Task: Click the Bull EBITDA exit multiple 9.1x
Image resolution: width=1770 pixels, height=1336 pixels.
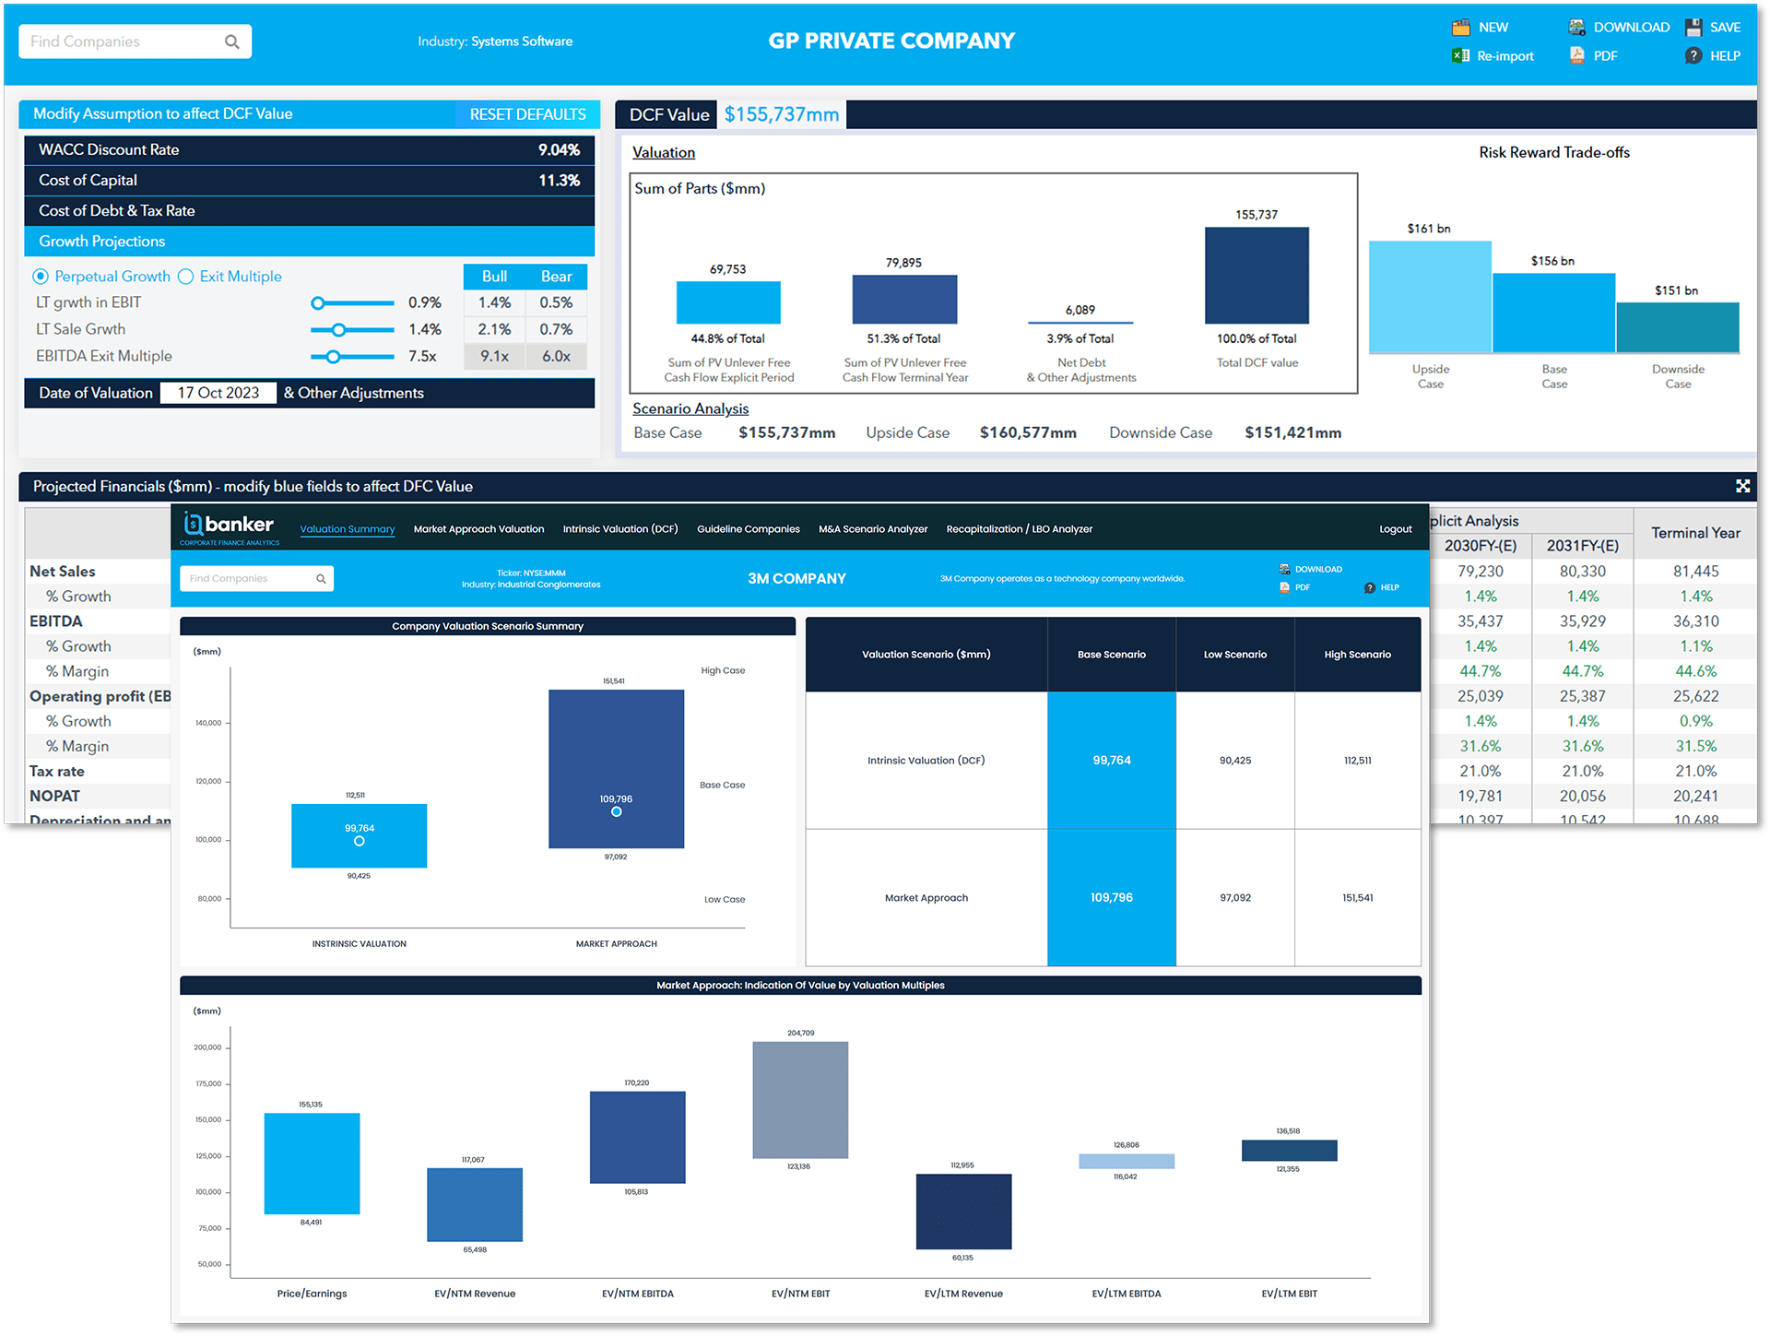Action: [494, 357]
